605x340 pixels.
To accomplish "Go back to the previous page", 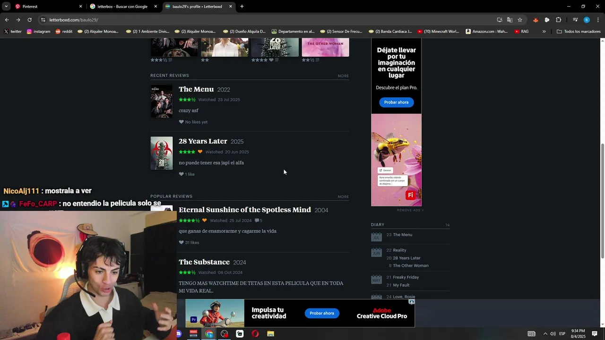I will pos(7,20).
